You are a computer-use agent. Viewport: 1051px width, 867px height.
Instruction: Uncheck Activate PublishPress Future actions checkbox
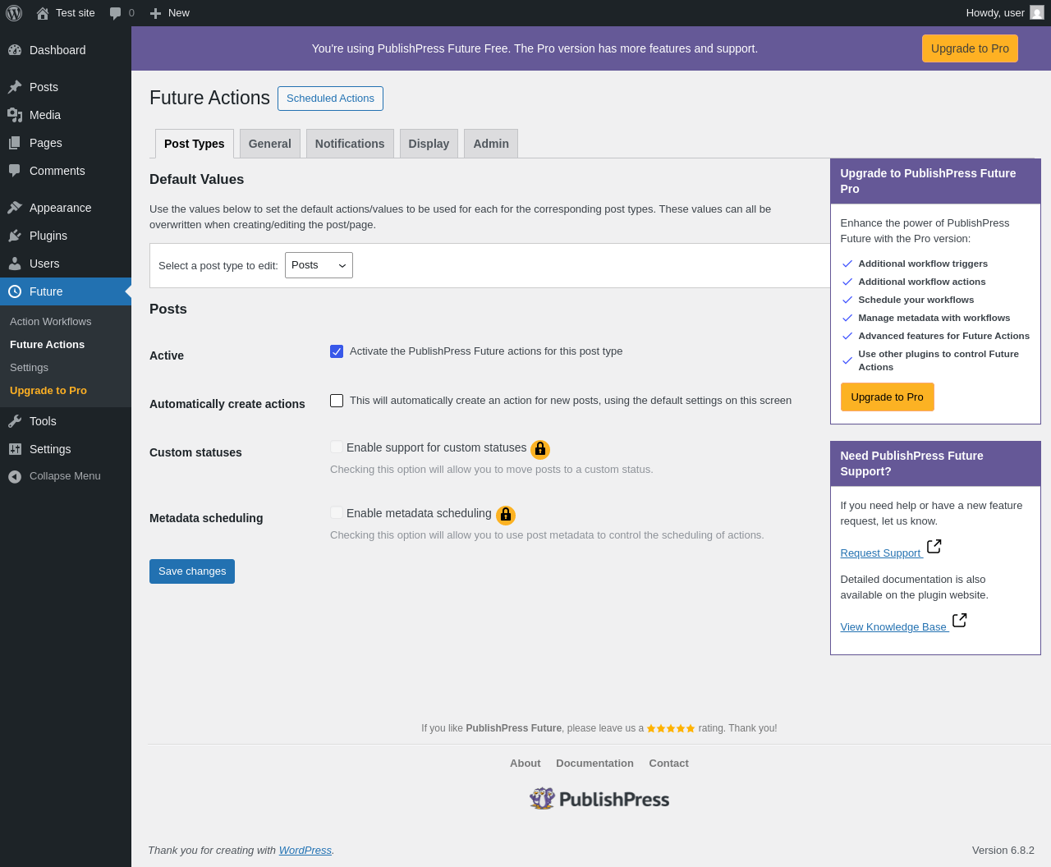coord(337,351)
